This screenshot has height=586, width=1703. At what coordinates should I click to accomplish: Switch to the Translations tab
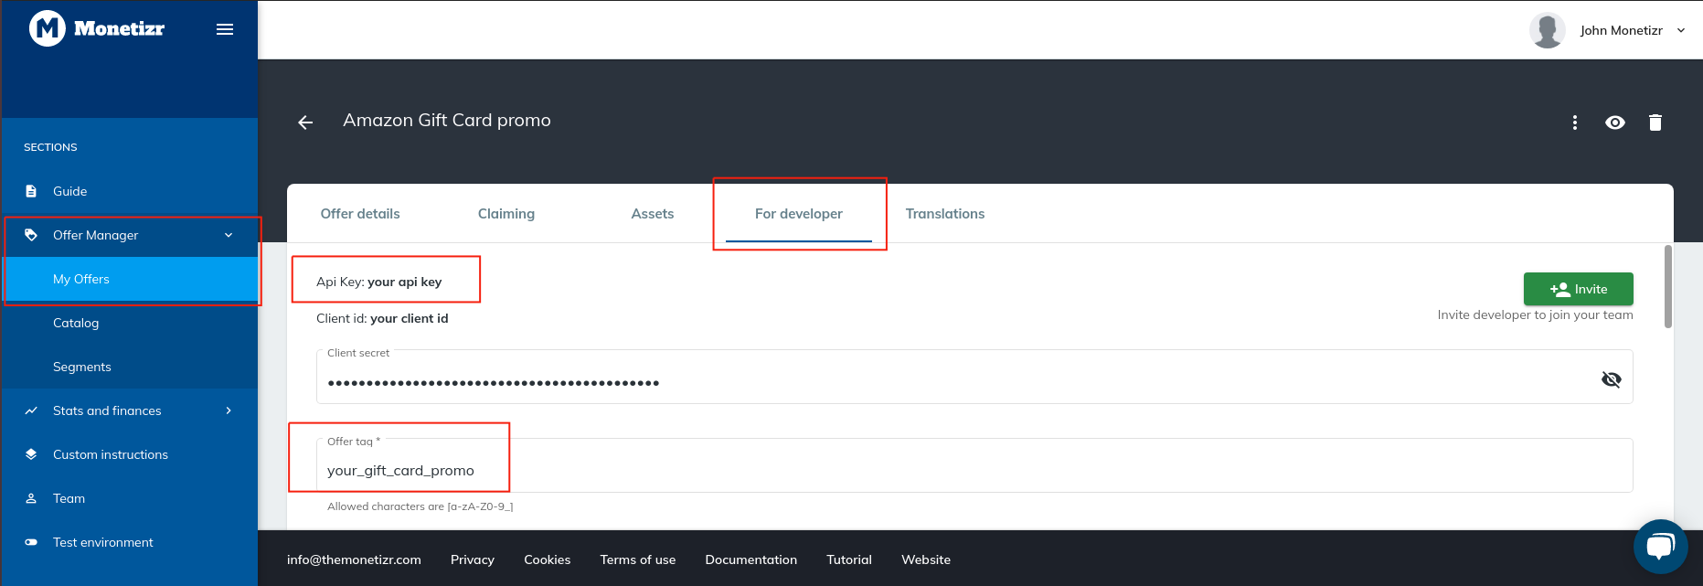pyautogui.click(x=945, y=214)
